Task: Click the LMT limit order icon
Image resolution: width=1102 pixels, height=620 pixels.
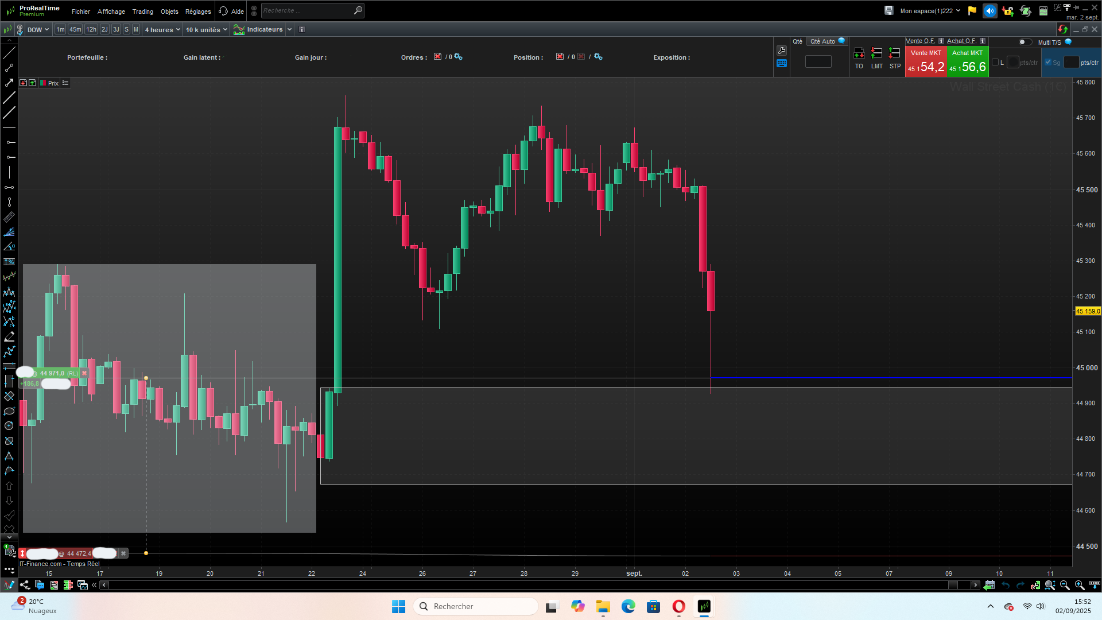Action: (876, 54)
